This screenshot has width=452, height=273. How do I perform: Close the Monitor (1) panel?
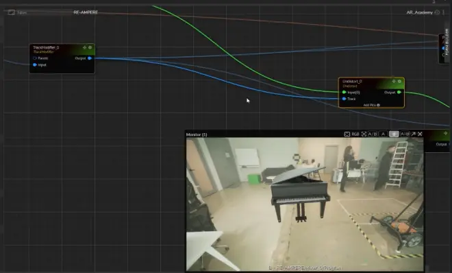tap(420, 134)
